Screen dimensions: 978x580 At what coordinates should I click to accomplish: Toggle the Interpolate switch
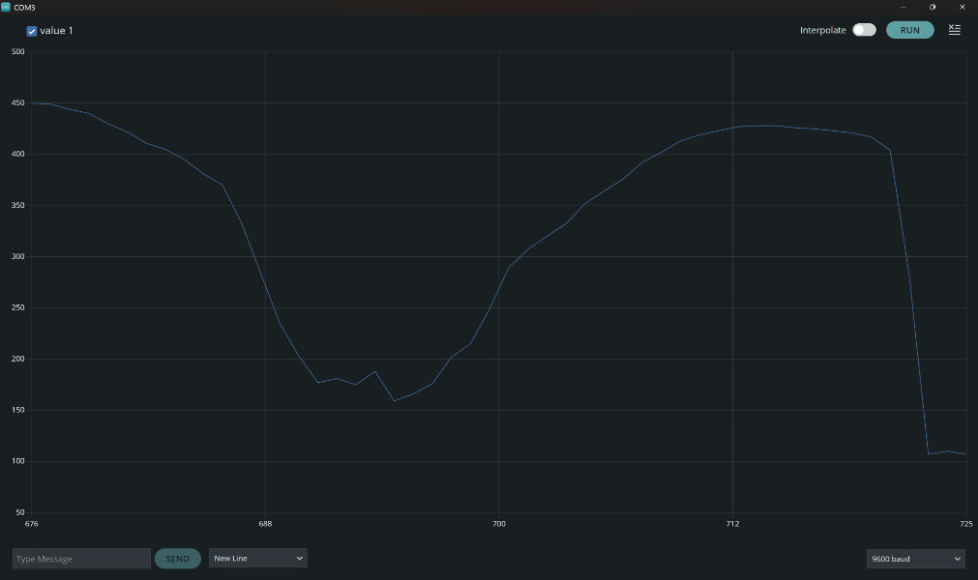pos(864,30)
